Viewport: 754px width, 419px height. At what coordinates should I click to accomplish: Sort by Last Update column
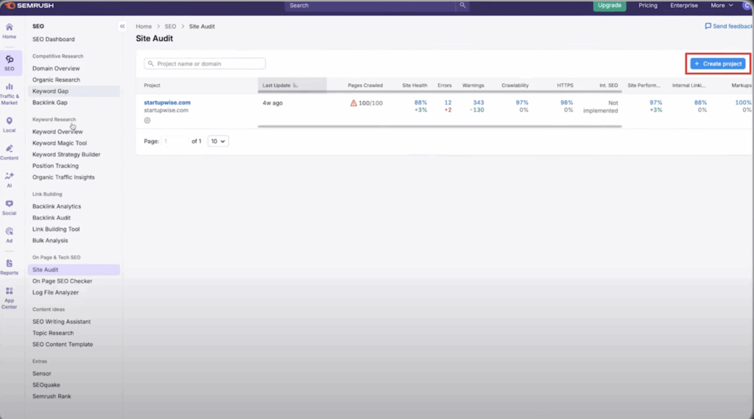pos(292,85)
